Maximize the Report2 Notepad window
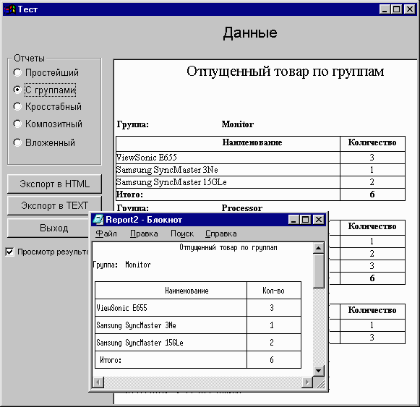420x407 pixels. coord(305,220)
